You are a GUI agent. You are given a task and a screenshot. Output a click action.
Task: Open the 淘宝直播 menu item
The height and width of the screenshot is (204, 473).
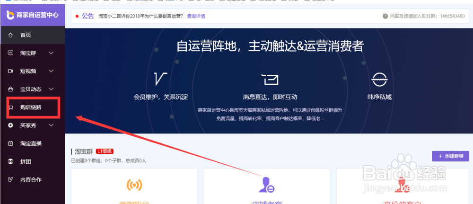point(33,143)
